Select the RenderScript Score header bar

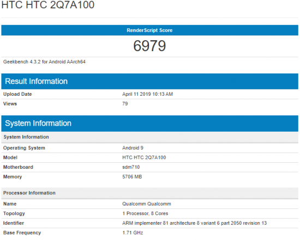coord(149,30)
